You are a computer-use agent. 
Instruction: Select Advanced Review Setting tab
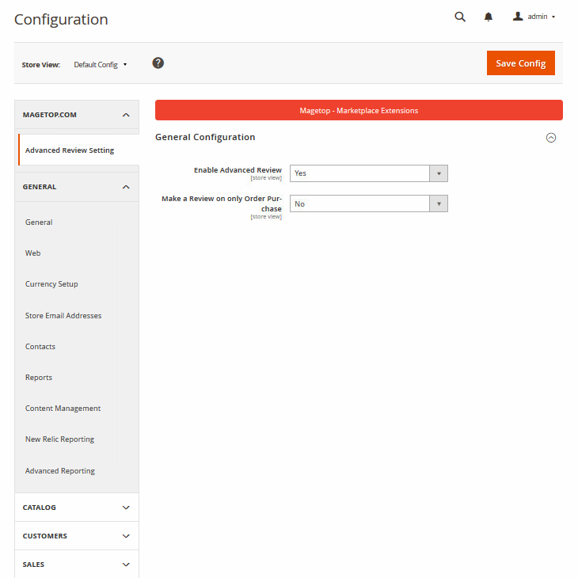click(70, 150)
